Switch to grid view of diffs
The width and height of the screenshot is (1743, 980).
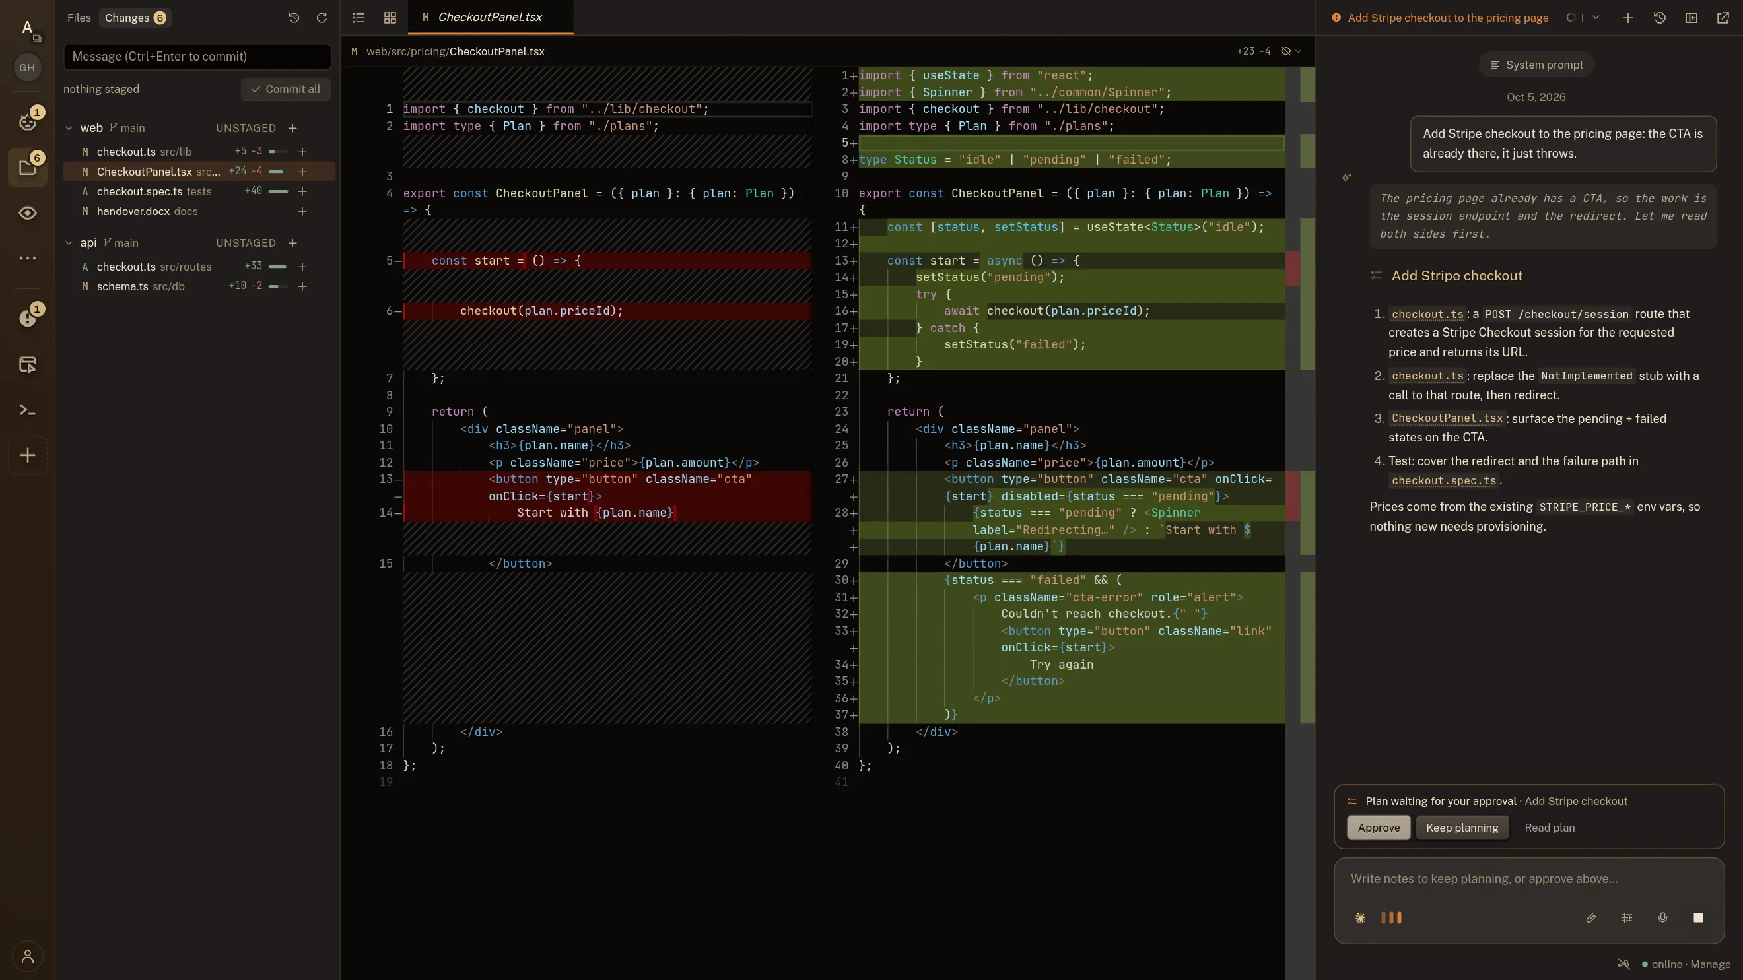(390, 18)
